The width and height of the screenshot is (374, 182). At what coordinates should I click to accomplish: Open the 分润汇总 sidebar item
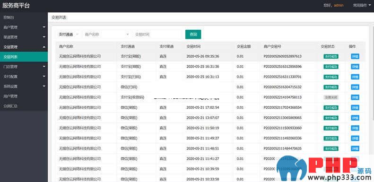(x=24, y=106)
